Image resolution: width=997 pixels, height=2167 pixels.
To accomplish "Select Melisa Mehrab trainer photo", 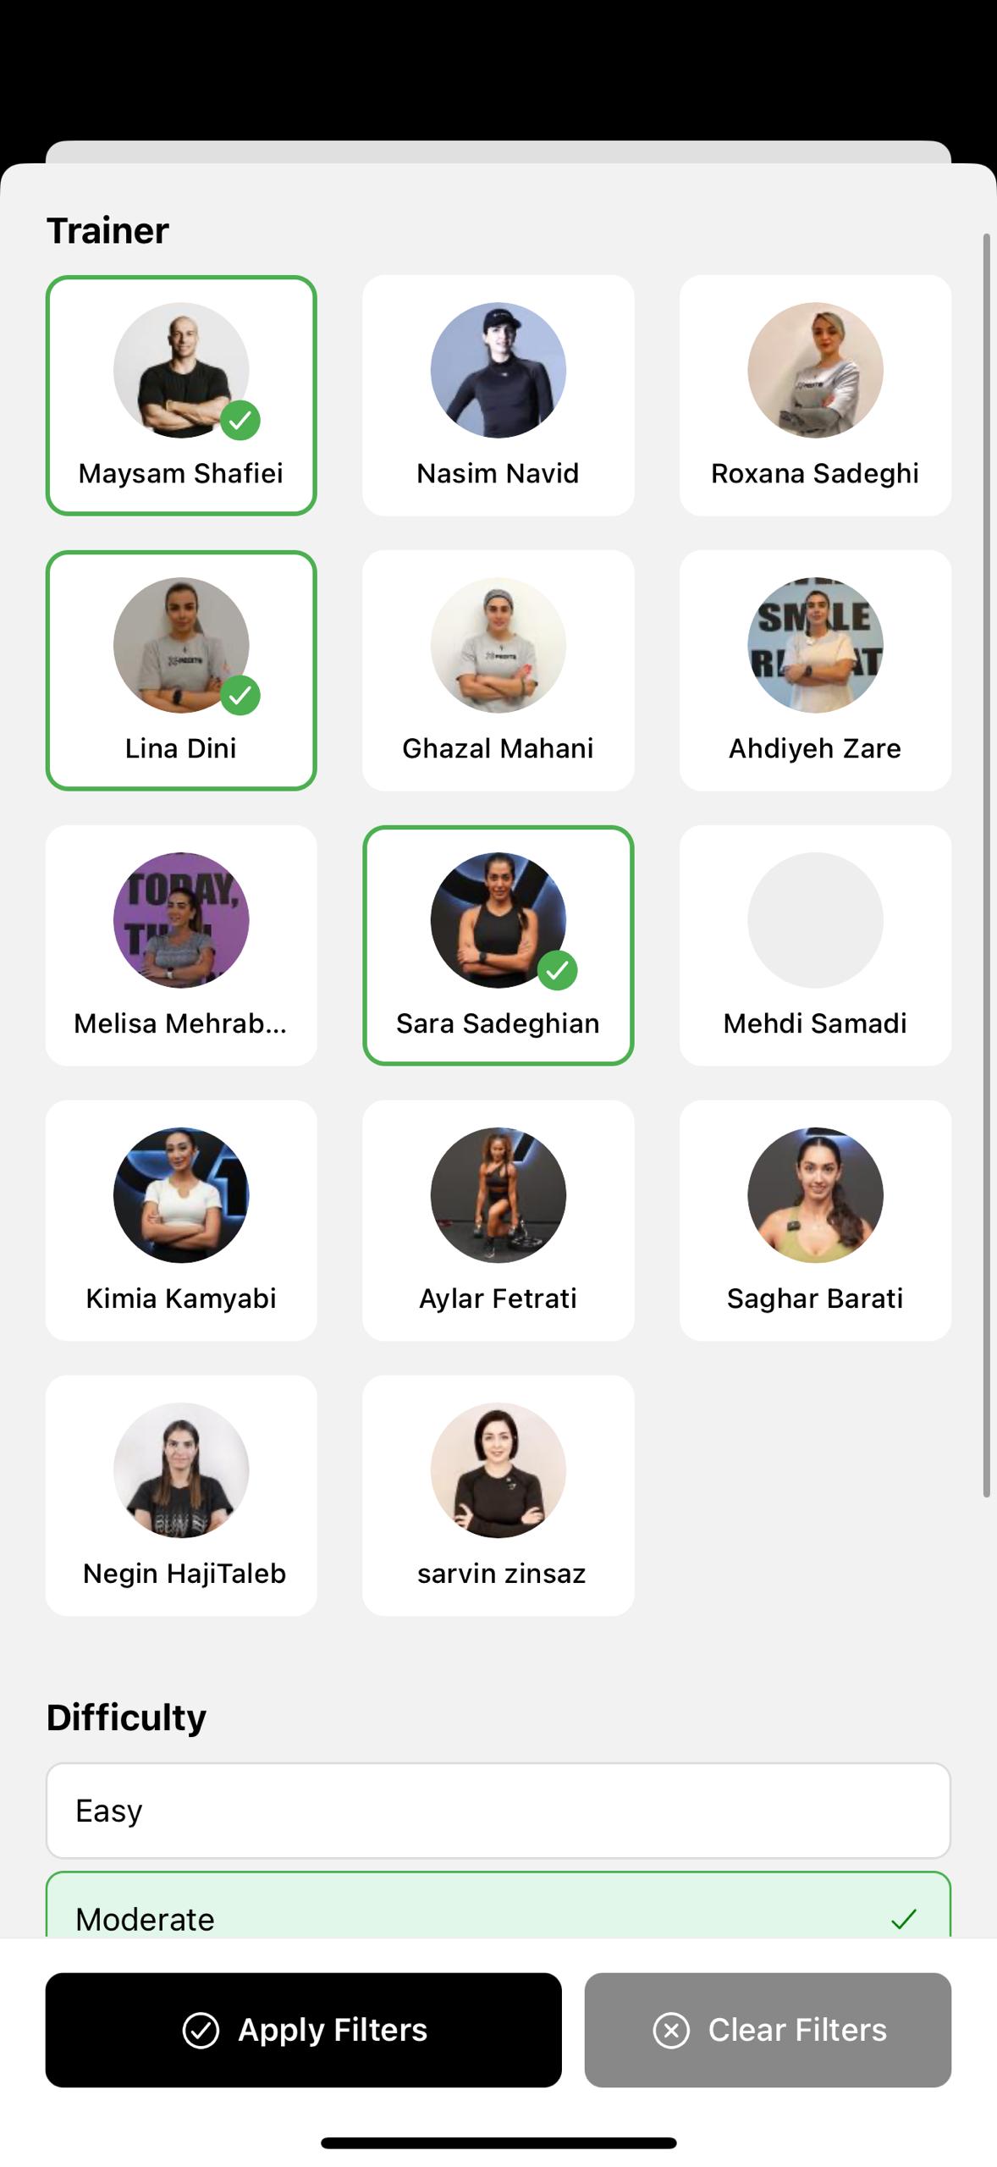I will (x=181, y=920).
